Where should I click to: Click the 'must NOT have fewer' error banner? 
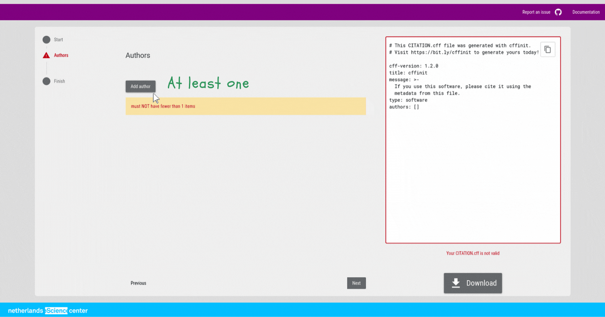click(x=245, y=106)
